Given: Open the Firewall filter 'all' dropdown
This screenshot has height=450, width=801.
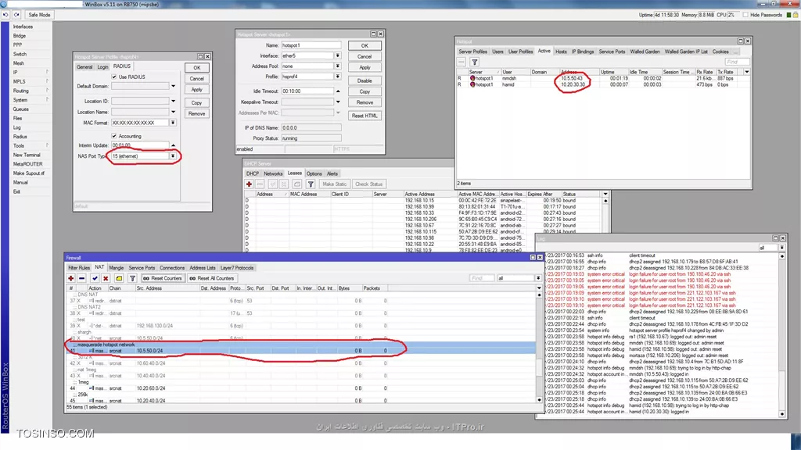Looking at the screenshot, I should coord(538,278).
